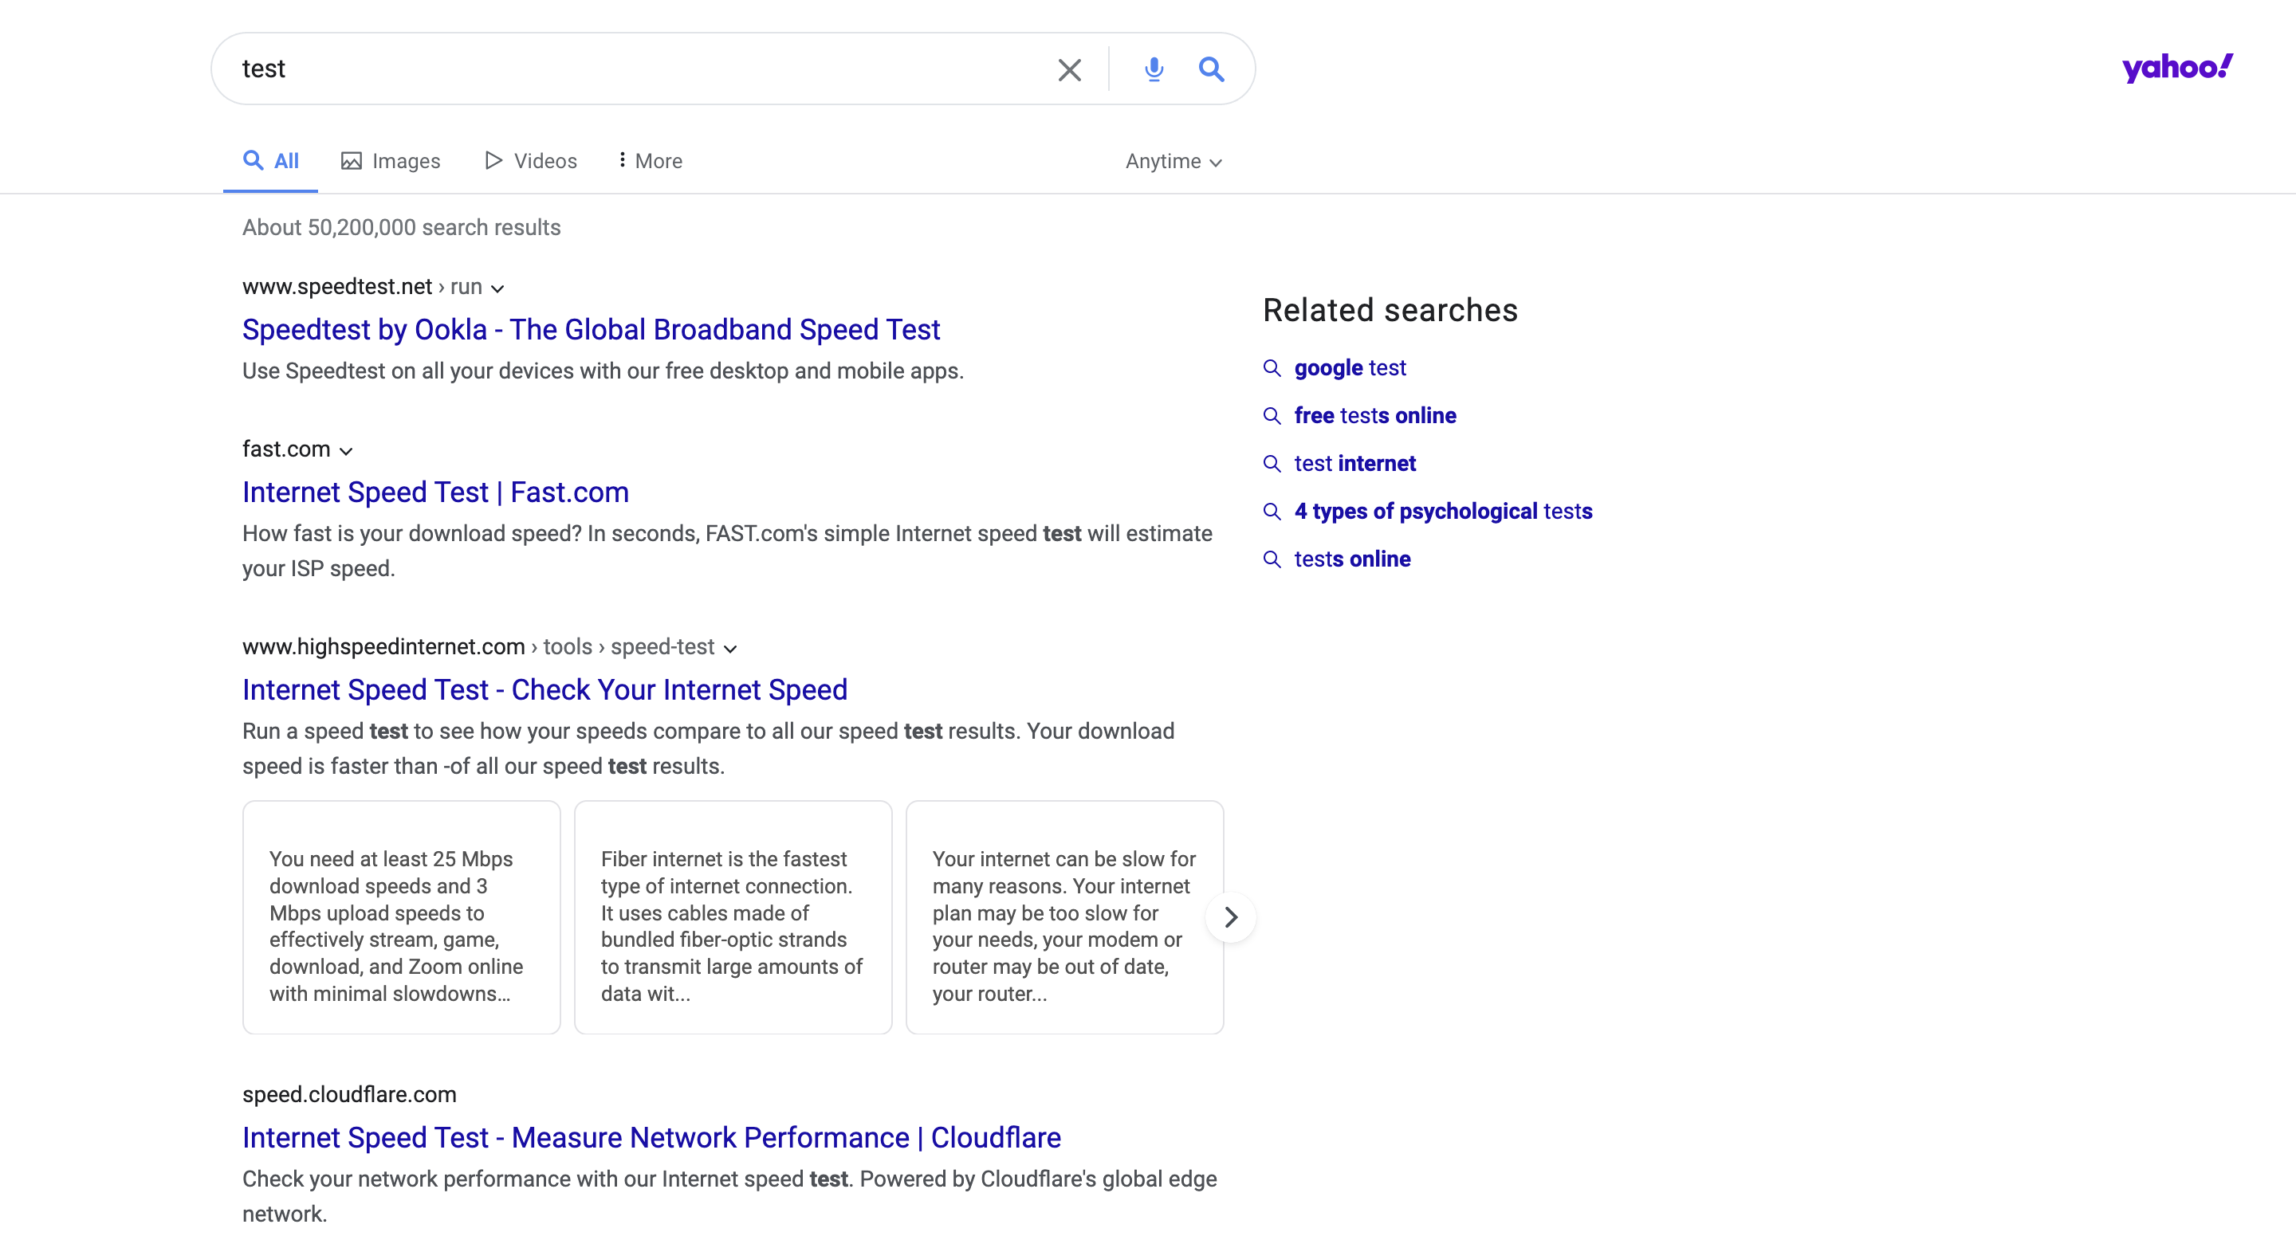Click the microphone voice search icon
The width and height of the screenshot is (2296, 1240).
1154,69
